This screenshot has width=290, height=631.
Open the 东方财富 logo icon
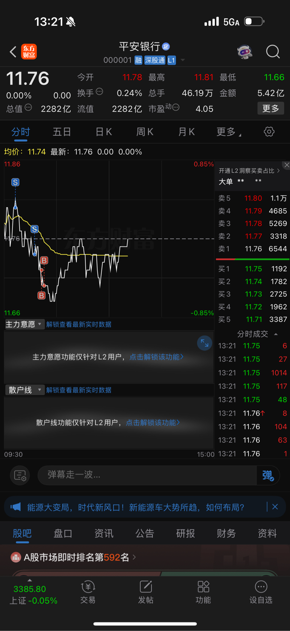[29, 52]
